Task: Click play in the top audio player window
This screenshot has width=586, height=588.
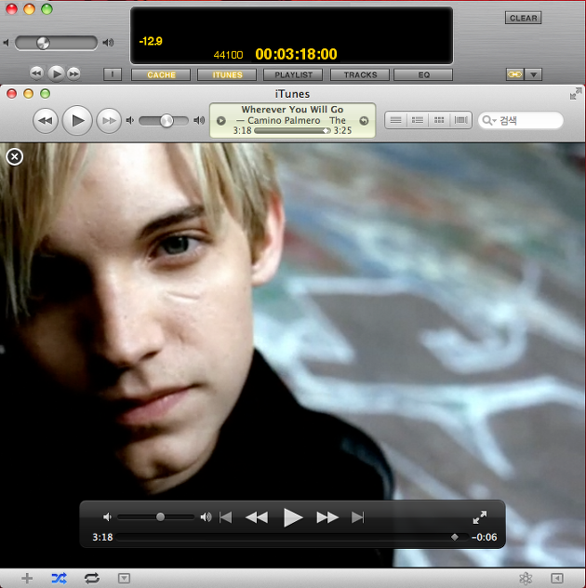Action: (56, 73)
